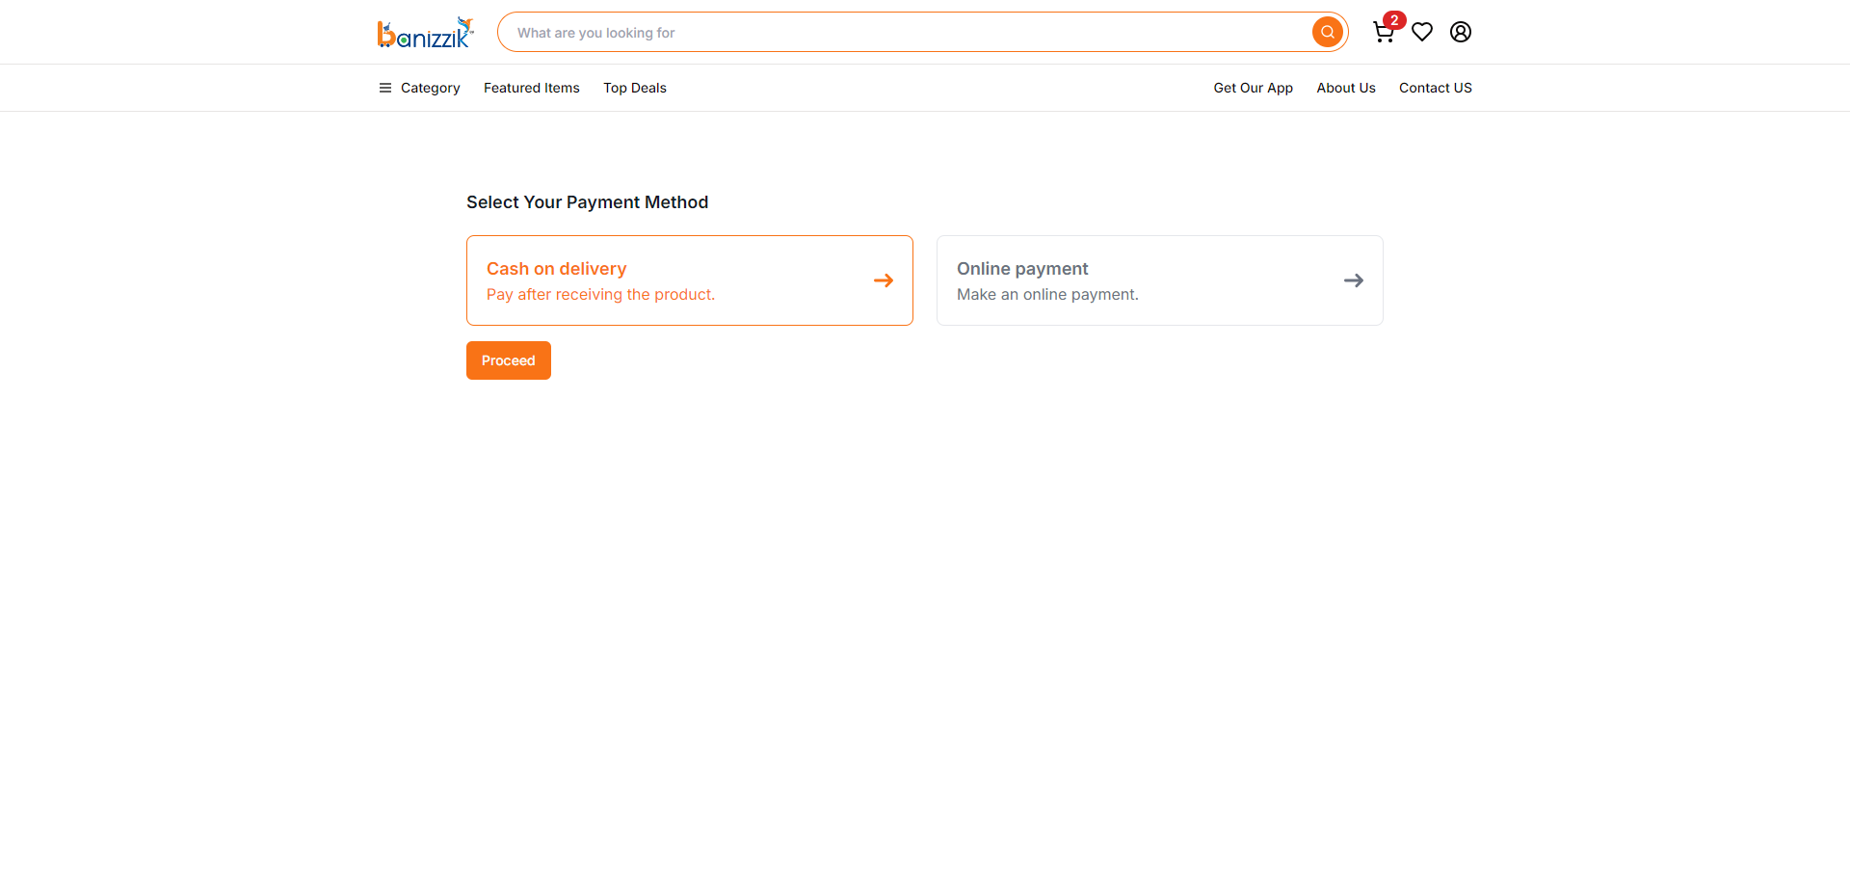Click the wishlist heart icon
The width and height of the screenshot is (1850, 878).
point(1422,32)
